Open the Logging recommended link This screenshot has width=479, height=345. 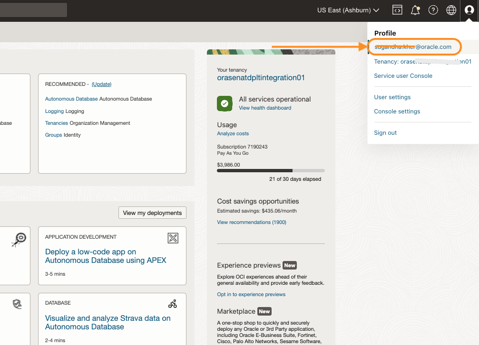(x=54, y=111)
